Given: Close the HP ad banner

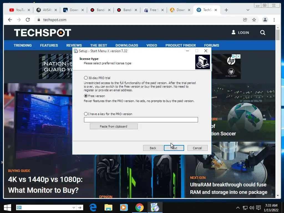Looking at the screenshot, I should [239, 56].
